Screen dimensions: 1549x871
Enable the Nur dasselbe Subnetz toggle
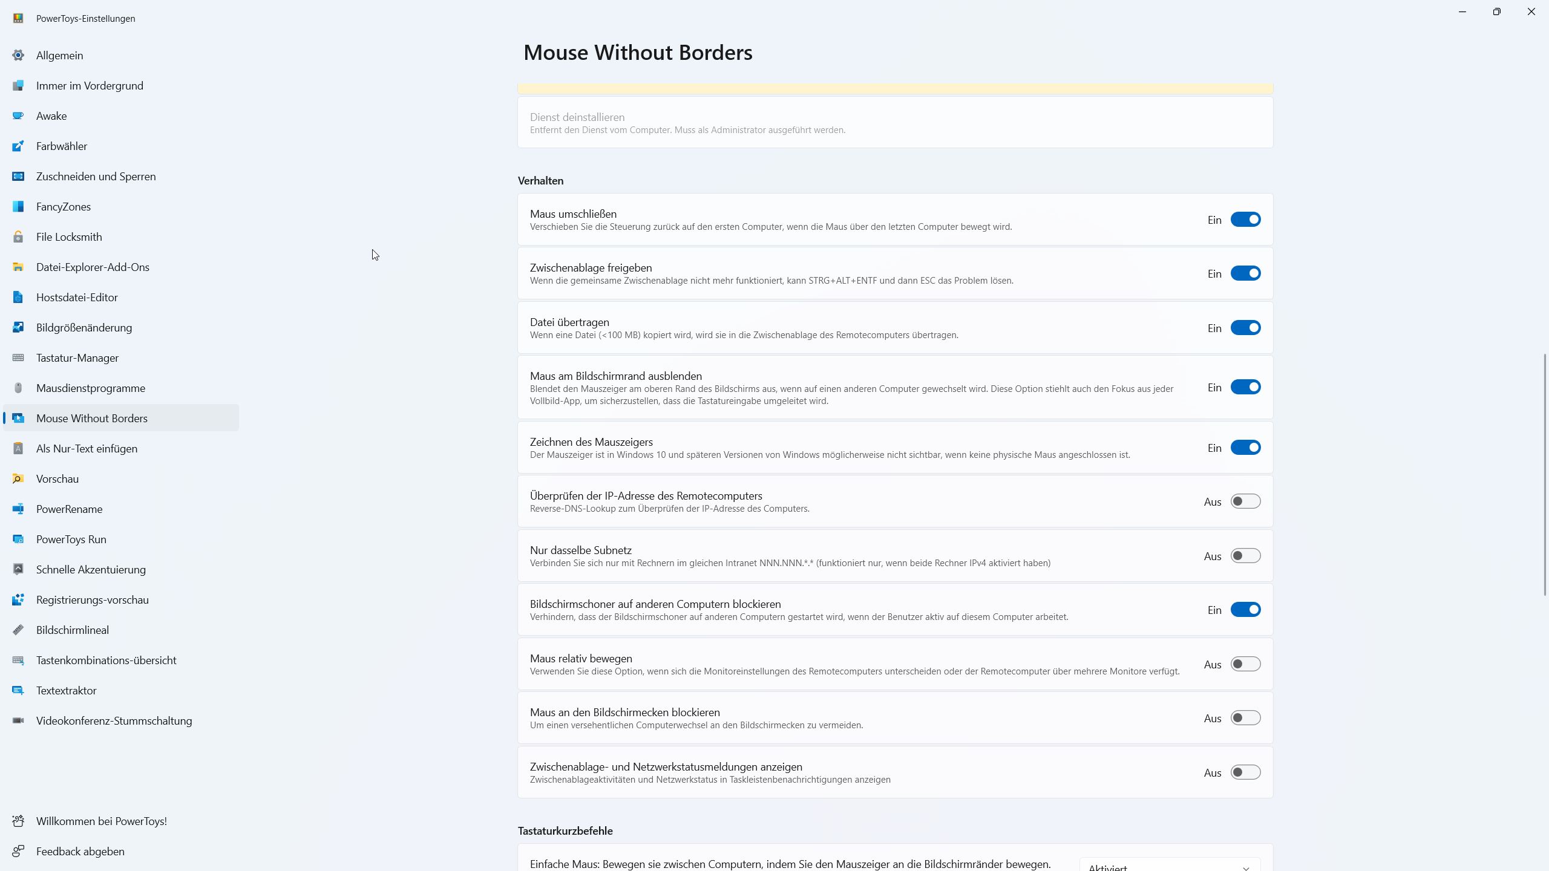(x=1245, y=556)
